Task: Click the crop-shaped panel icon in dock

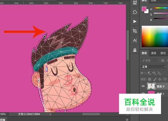Action: pyautogui.click(x=135, y=31)
